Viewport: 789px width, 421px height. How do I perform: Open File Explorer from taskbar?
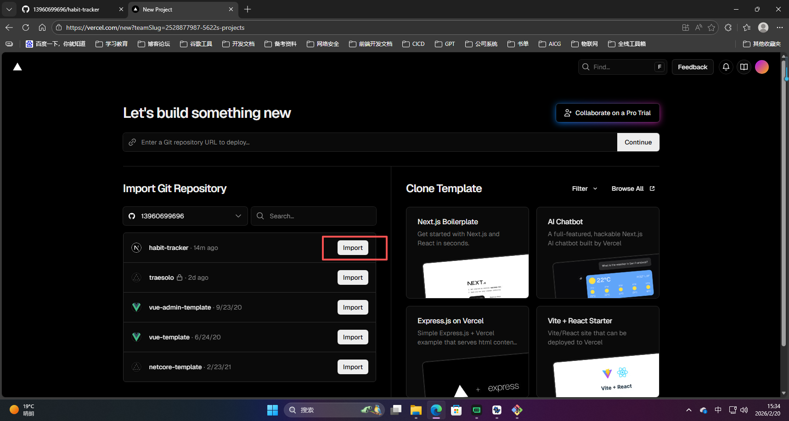[x=416, y=410]
